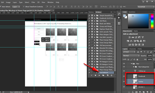This screenshot has width=155, height=93.
Task: Open the Layer menu
Action: [x=15, y=2]
